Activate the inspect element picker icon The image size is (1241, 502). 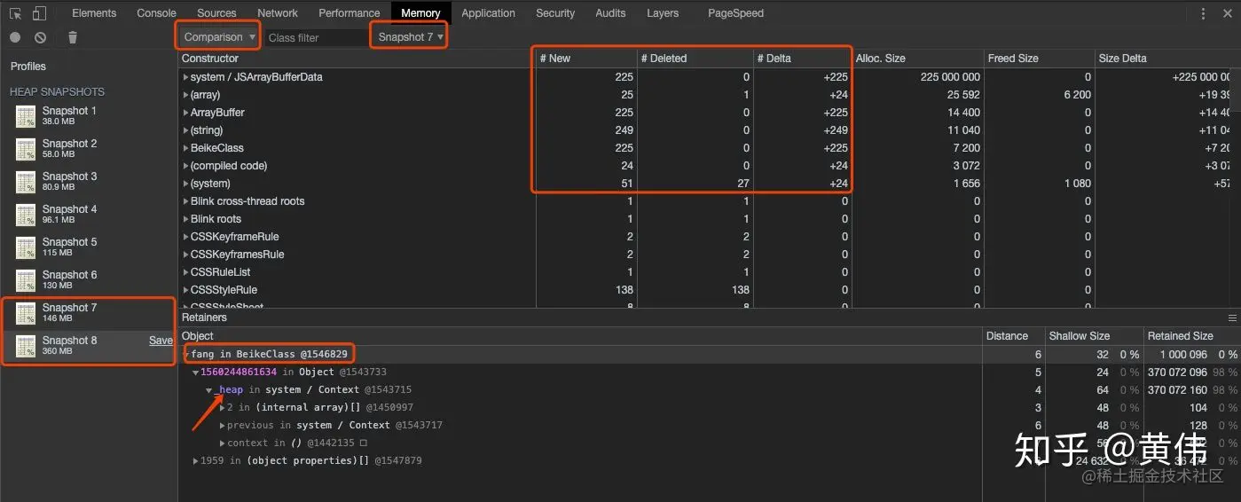[15, 13]
